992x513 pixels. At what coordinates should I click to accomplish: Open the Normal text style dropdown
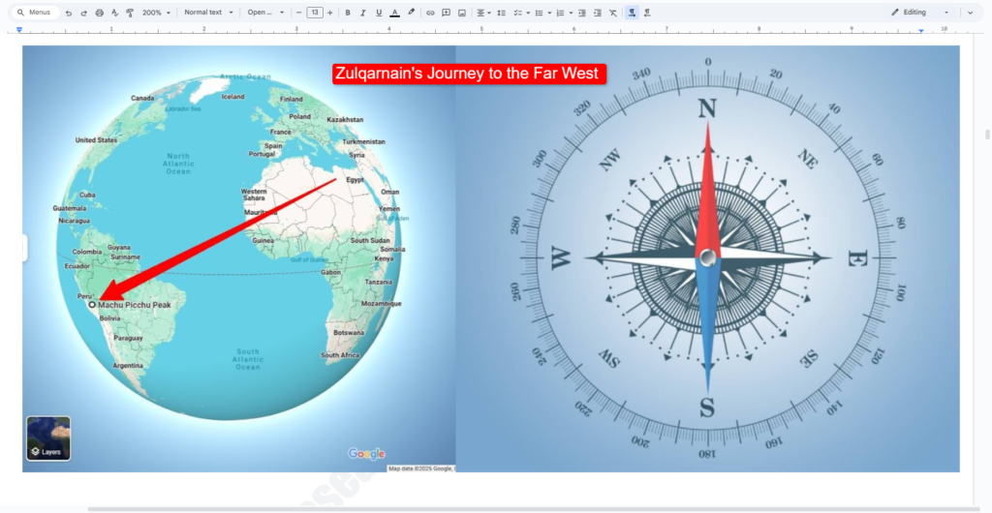(x=208, y=13)
